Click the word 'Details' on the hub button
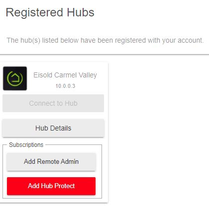Viewport: 209px width, 206px height. pos(61,128)
